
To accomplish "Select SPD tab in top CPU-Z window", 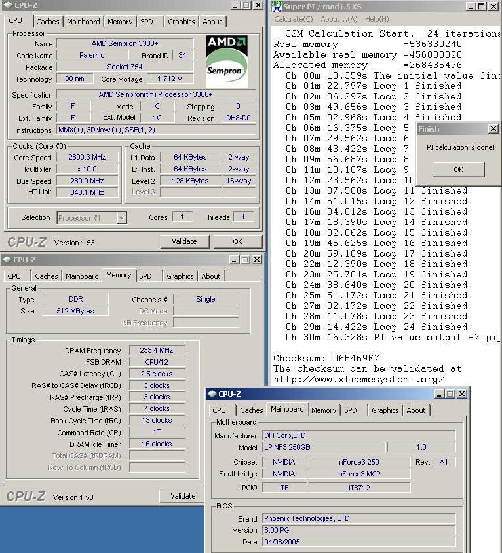I will 147,22.
